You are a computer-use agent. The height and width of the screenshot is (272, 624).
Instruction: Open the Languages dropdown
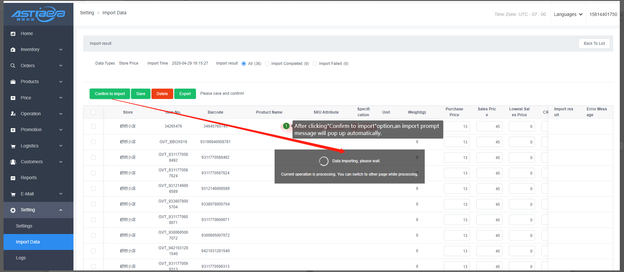point(568,14)
